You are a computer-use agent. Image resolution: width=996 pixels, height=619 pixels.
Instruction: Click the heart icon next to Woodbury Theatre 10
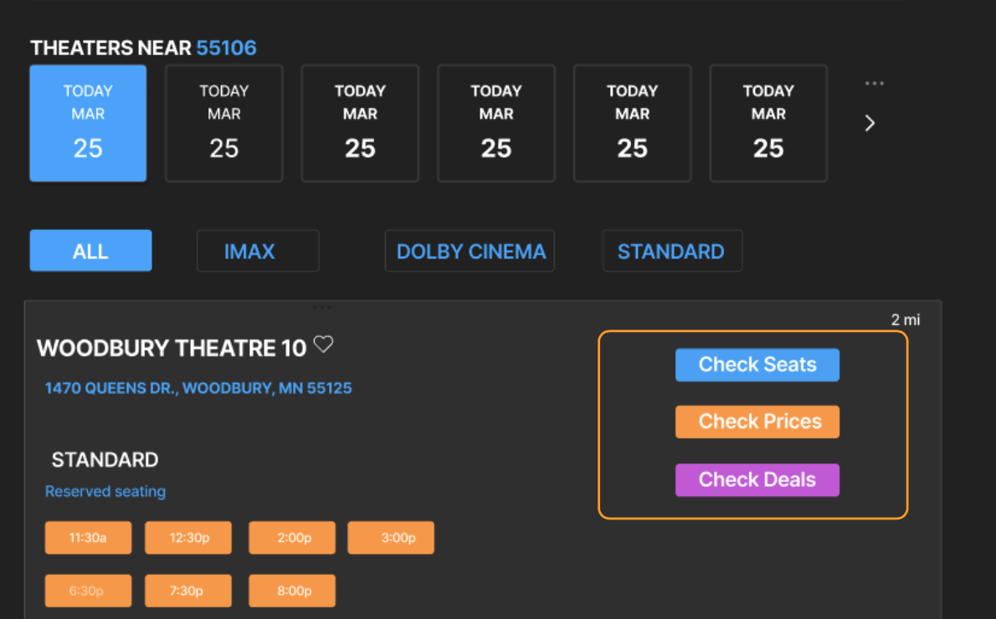pyautogui.click(x=323, y=345)
